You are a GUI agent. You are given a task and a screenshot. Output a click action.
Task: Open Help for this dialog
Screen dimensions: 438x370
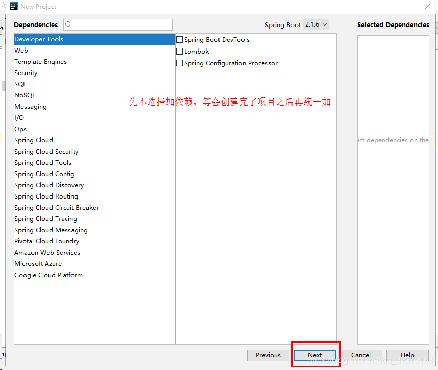407,355
